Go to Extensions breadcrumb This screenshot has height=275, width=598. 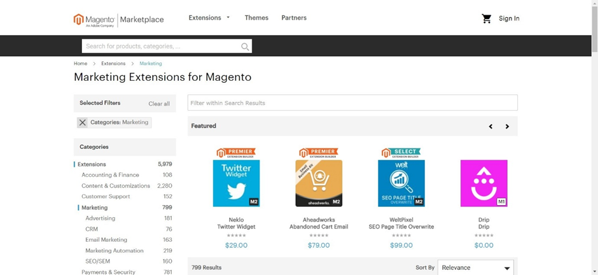[x=113, y=64]
